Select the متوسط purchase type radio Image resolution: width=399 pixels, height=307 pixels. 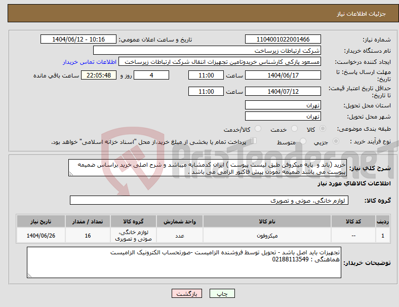click(x=303, y=141)
